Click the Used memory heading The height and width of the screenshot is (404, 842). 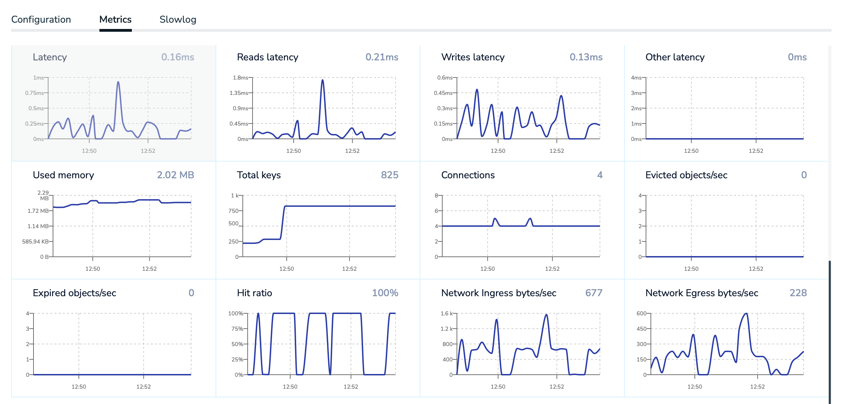pos(63,175)
